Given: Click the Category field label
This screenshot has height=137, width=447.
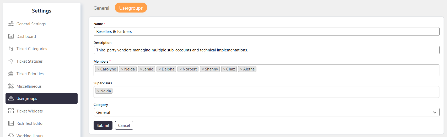Looking at the screenshot, I should pyautogui.click(x=101, y=105).
